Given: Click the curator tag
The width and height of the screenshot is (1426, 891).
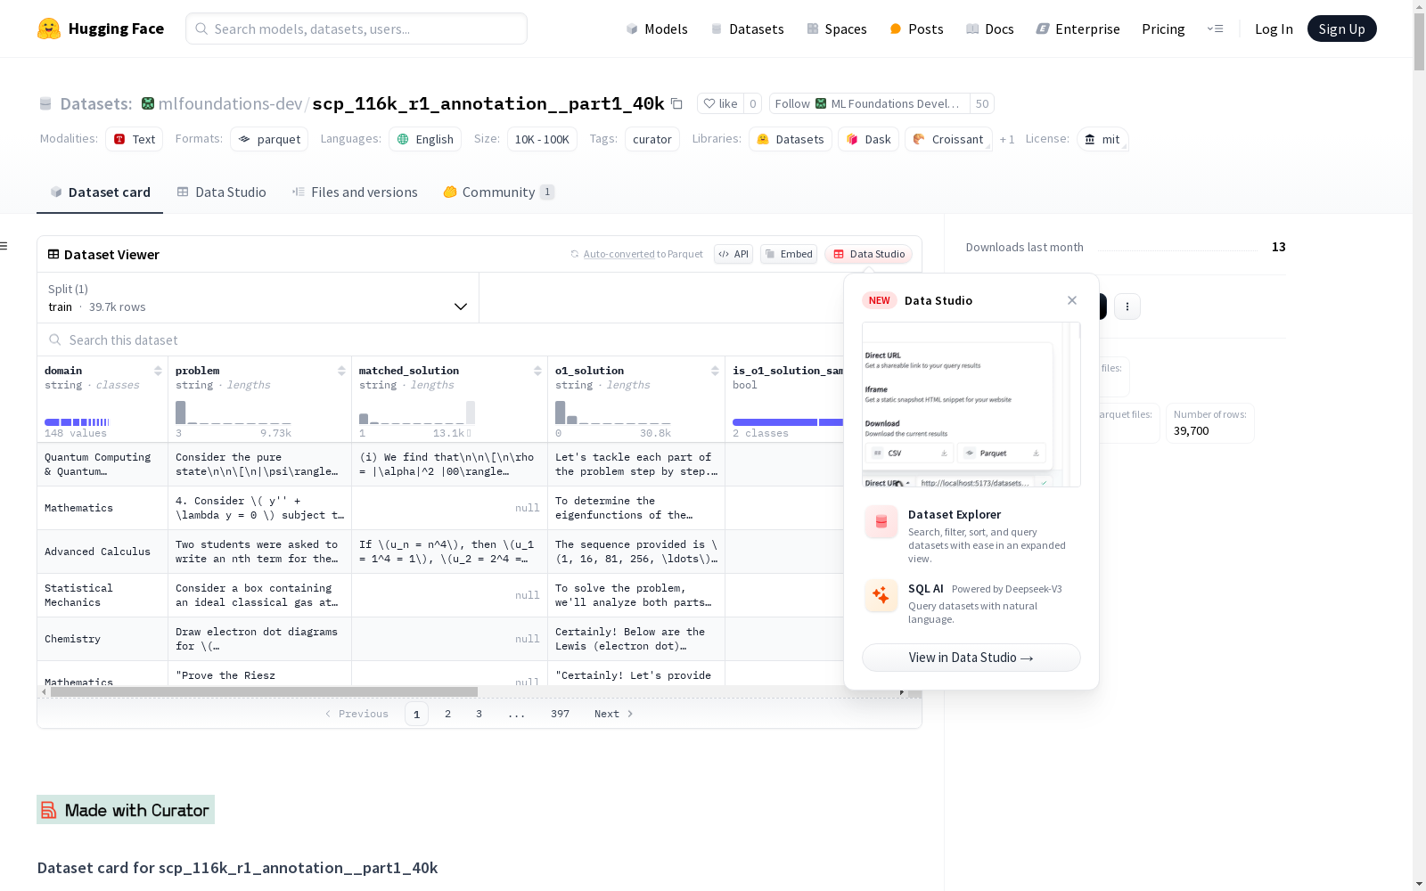Looking at the screenshot, I should (x=652, y=139).
